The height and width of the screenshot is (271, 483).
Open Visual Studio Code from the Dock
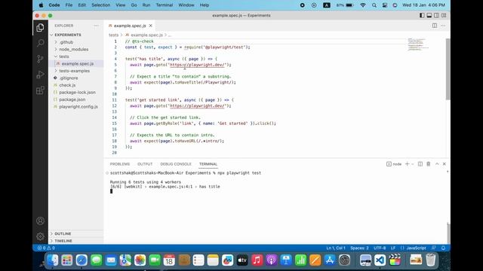(380, 260)
